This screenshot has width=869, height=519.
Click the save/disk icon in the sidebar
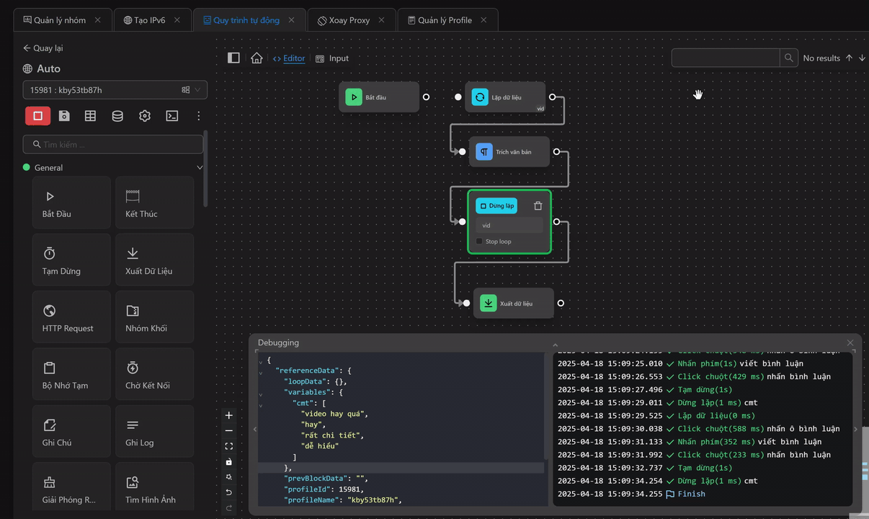click(64, 115)
